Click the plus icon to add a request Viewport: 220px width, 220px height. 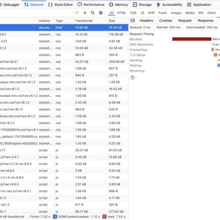[85, 13]
